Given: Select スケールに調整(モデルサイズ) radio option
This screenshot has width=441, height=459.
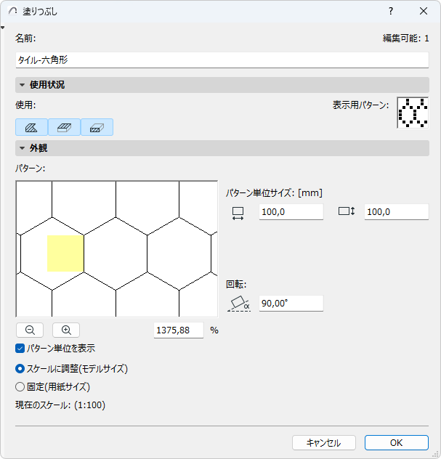Looking at the screenshot, I should [x=20, y=369].
